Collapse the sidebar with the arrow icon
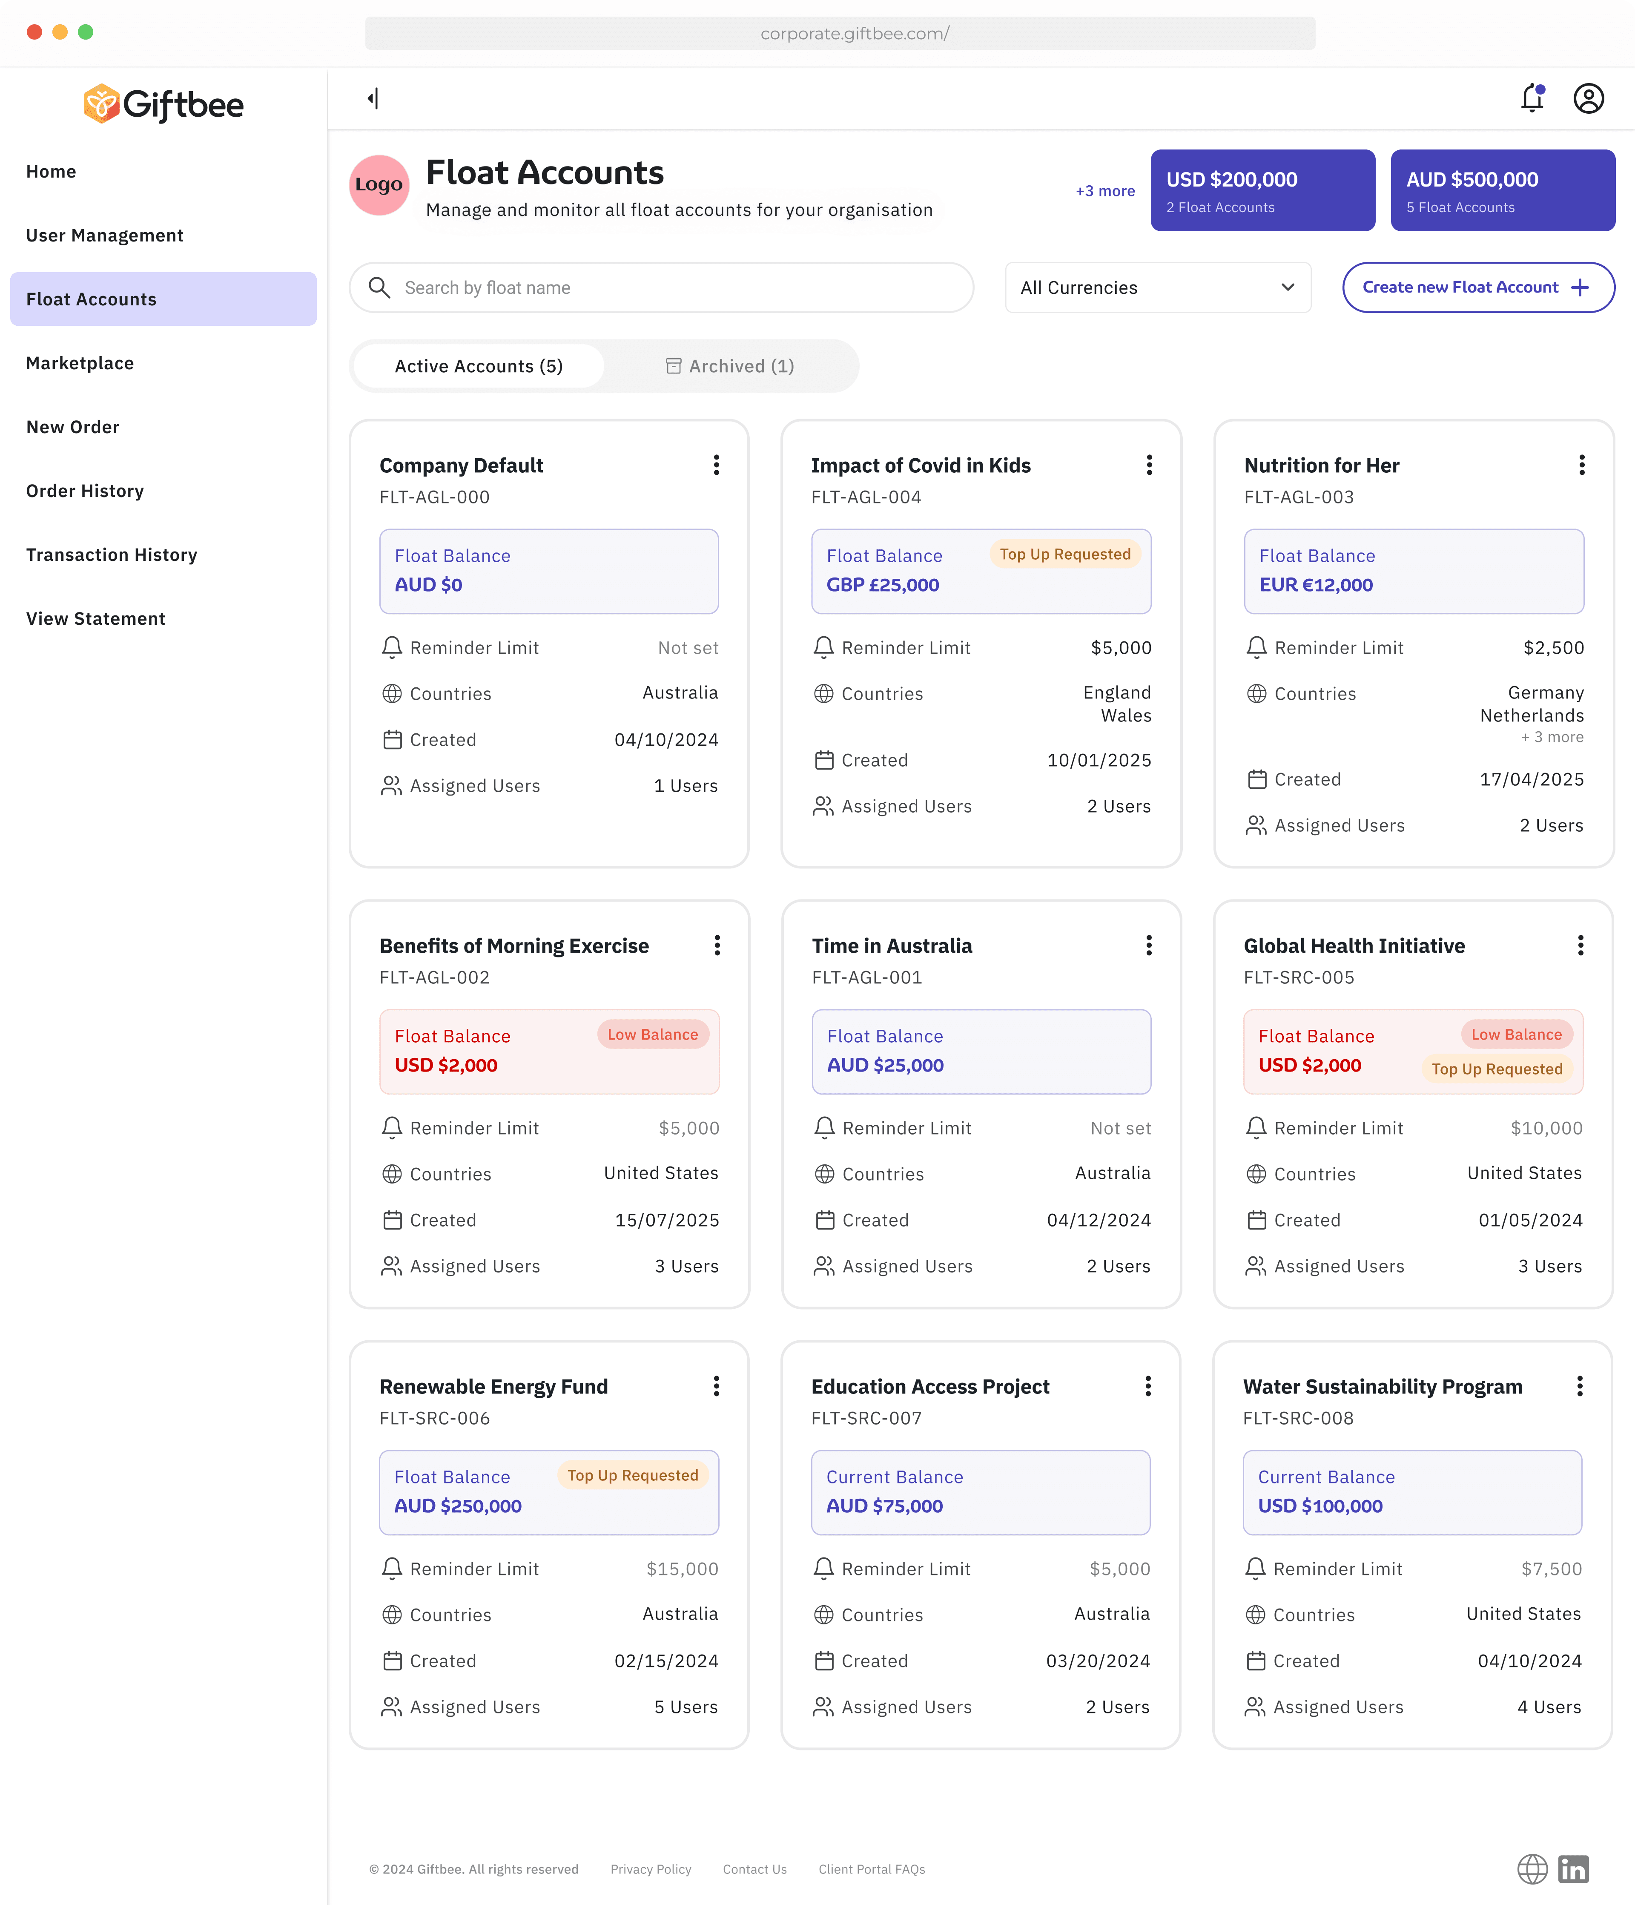The image size is (1635, 1905). point(373,98)
